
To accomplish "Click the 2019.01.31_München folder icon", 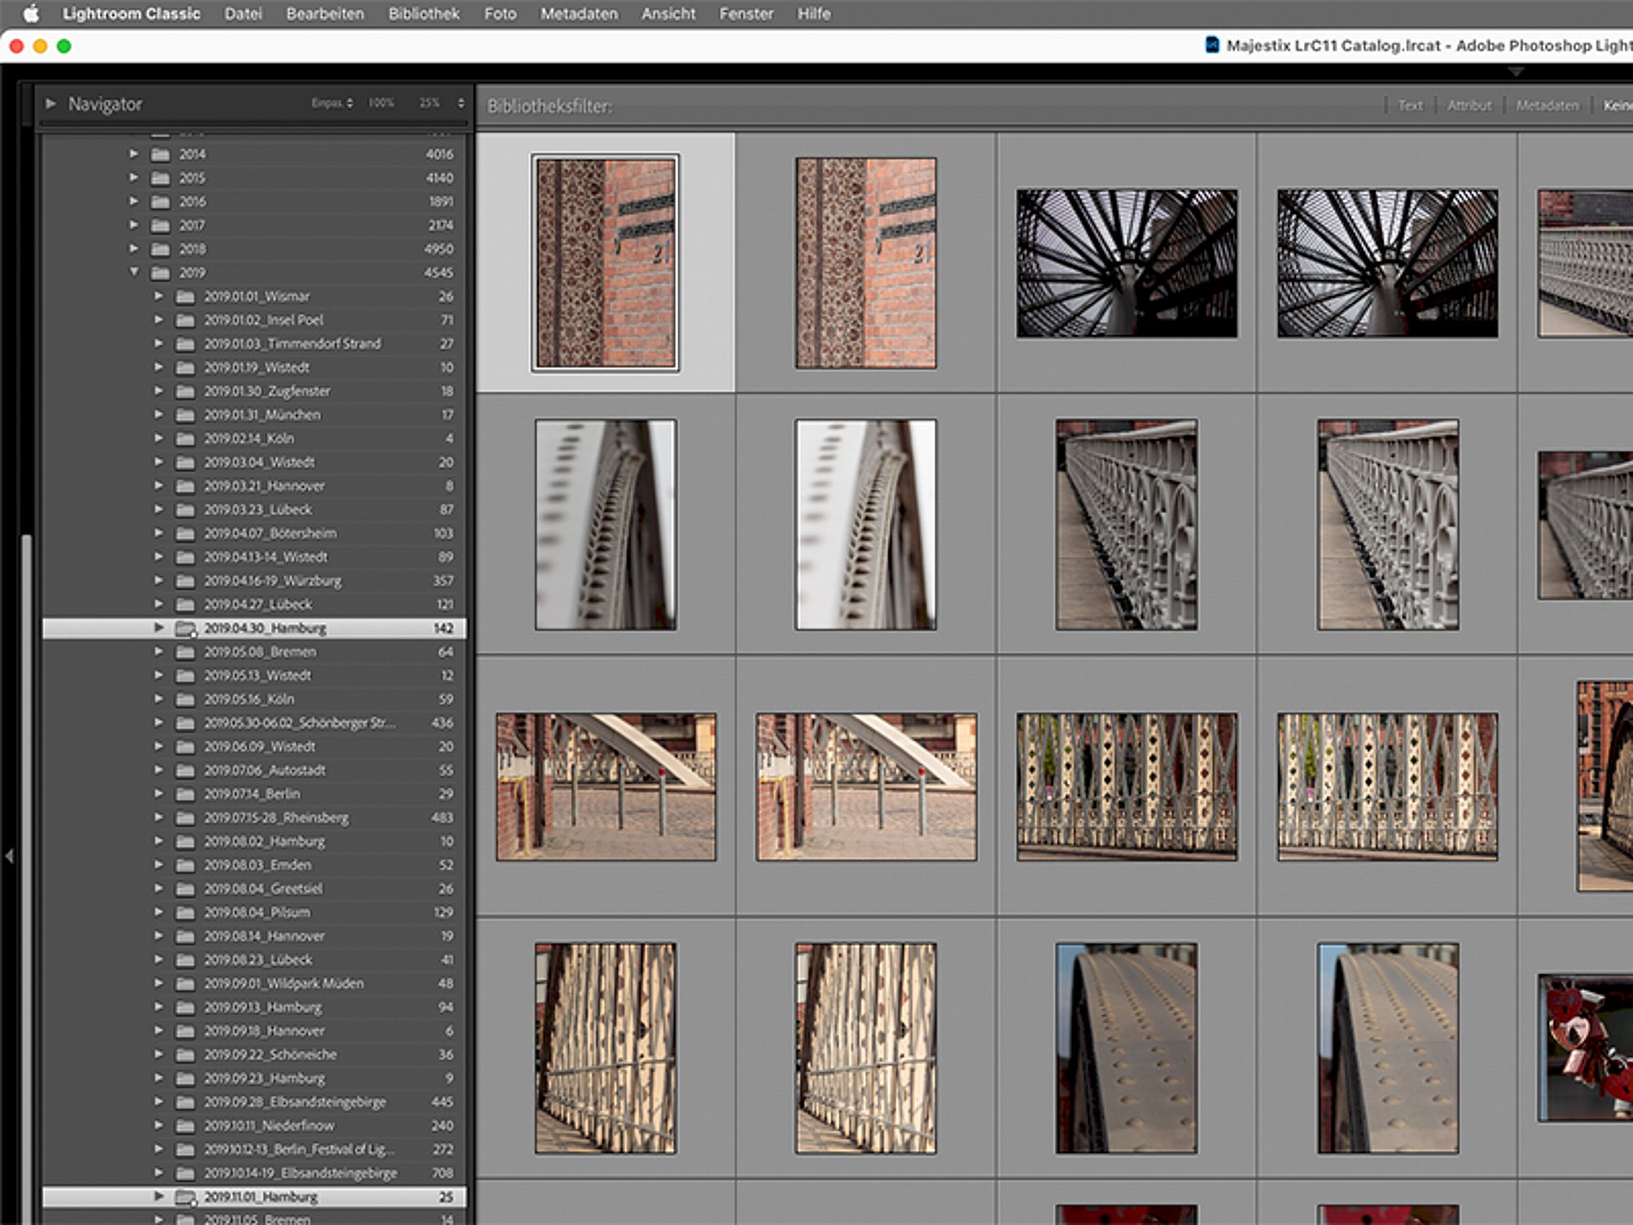I will click(185, 415).
